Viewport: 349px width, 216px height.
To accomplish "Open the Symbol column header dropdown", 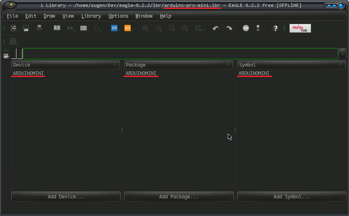I will click(341, 65).
